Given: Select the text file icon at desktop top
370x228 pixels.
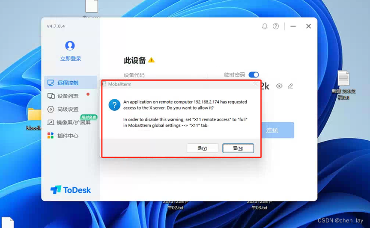Looking at the screenshot, I should [92, 6].
